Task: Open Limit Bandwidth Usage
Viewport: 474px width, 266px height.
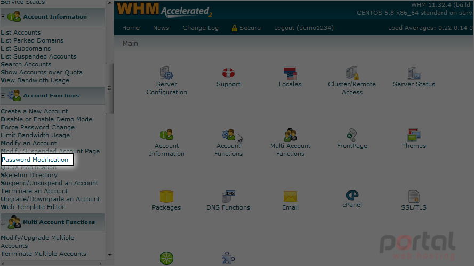Action: 35,135
